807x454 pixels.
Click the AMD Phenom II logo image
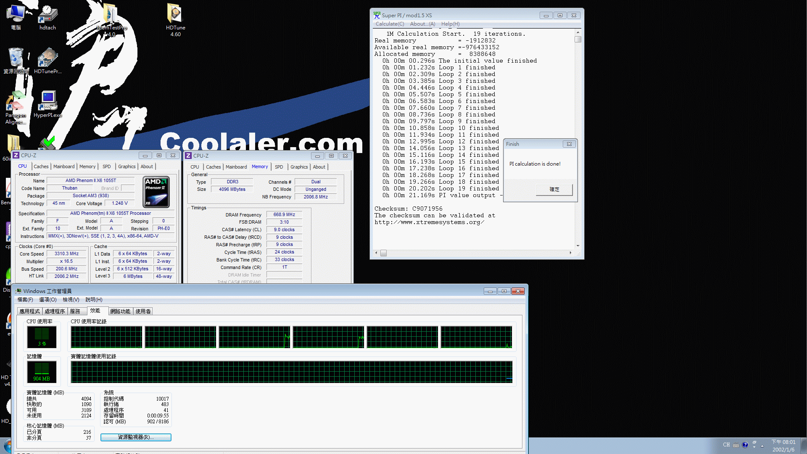(156, 192)
